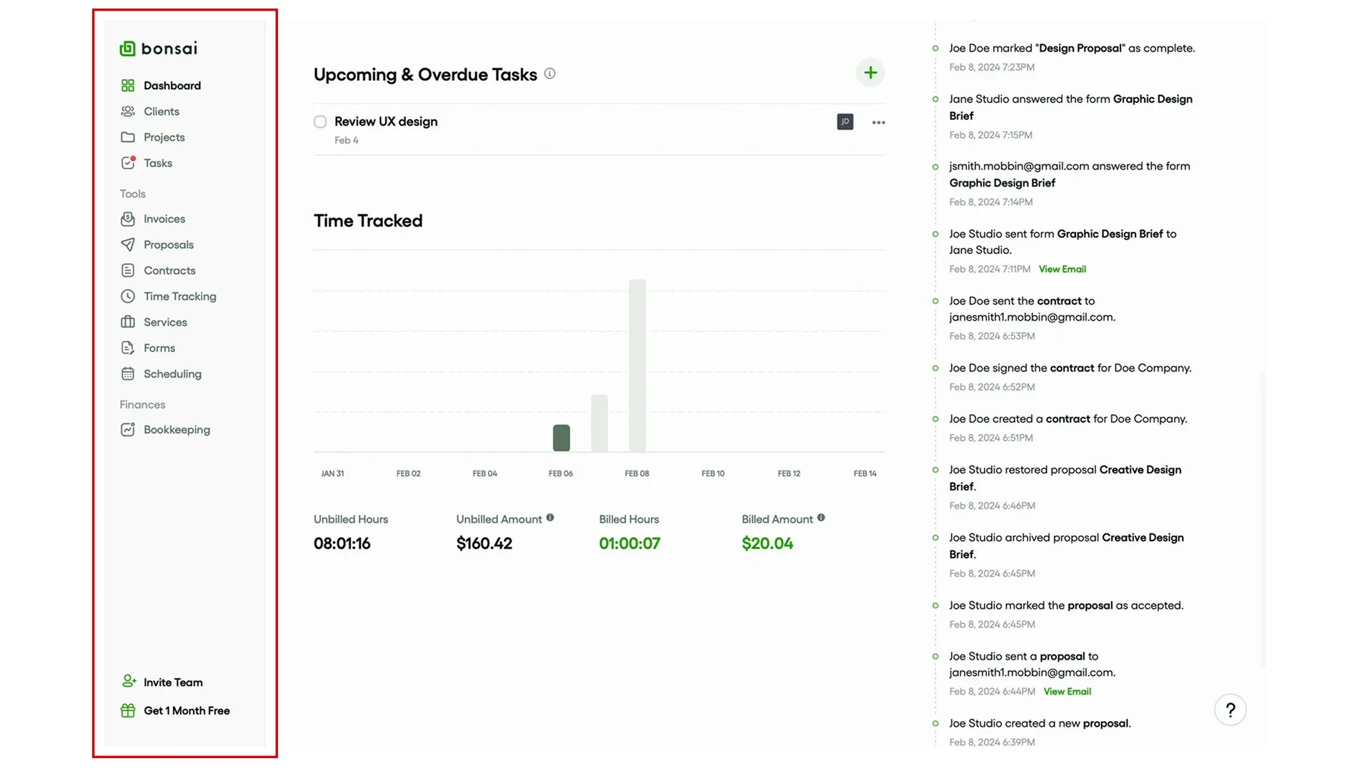Go to Contracts in the sidebar
Viewport: 1372px width, 771px height.
(x=169, y=271)
